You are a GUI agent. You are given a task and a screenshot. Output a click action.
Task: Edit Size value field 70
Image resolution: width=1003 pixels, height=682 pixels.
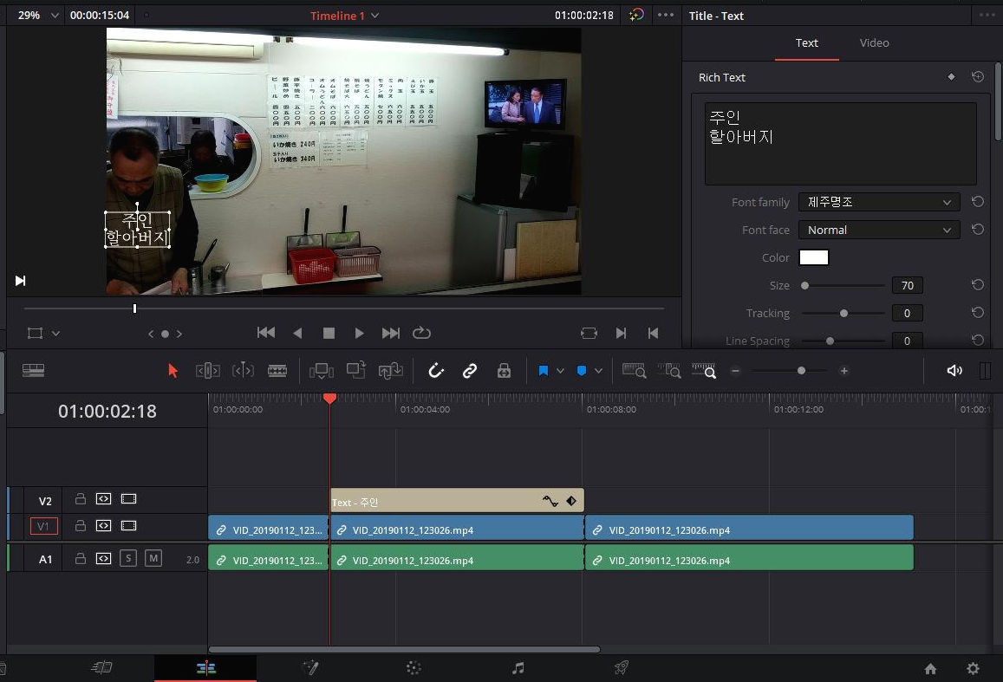907,286
